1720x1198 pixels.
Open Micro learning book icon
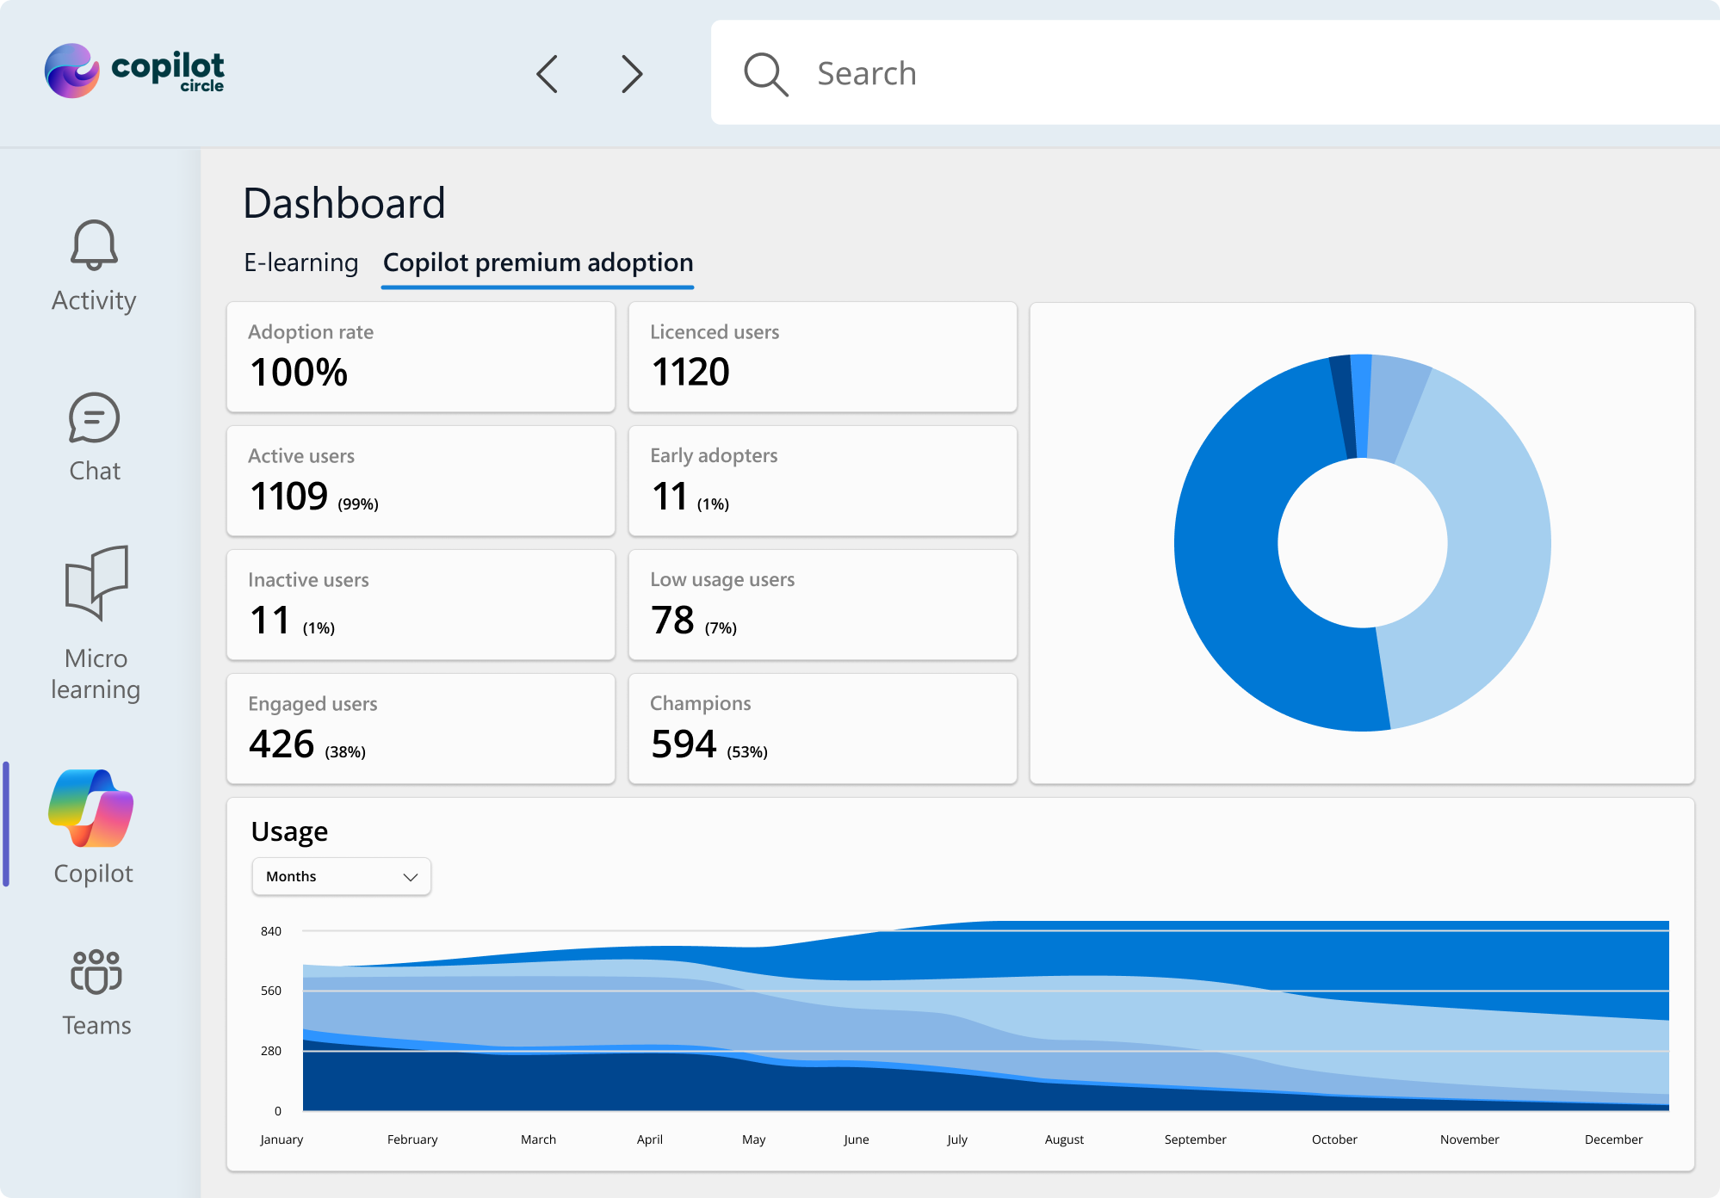click(96, 583)
